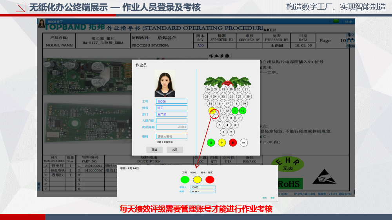Click the red 差 legend circle
Viewport: 392px width, 220px height.
point(233,142)
